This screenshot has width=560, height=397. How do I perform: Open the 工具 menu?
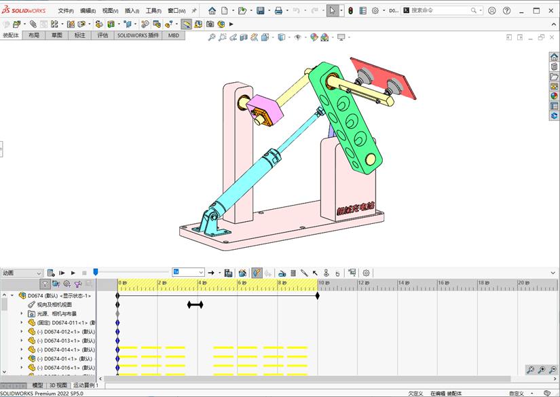[x=153, y=11]
